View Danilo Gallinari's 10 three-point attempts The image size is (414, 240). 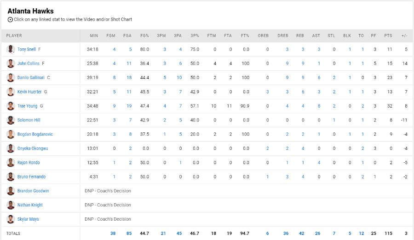click(179, 78)
